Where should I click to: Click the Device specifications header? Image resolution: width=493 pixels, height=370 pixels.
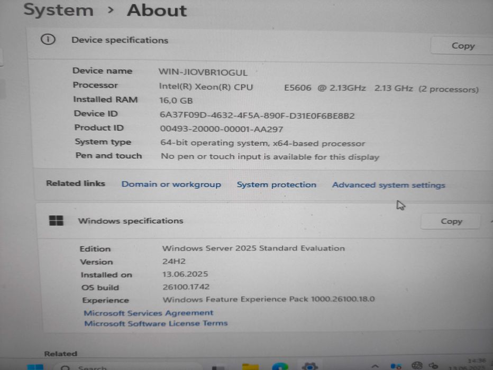(x=120, y=40)
